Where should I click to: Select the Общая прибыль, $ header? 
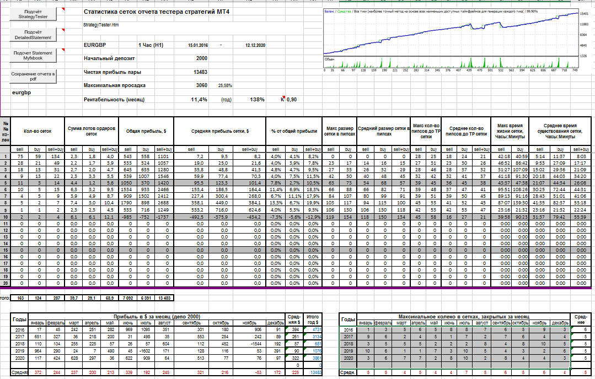point(146,131)
